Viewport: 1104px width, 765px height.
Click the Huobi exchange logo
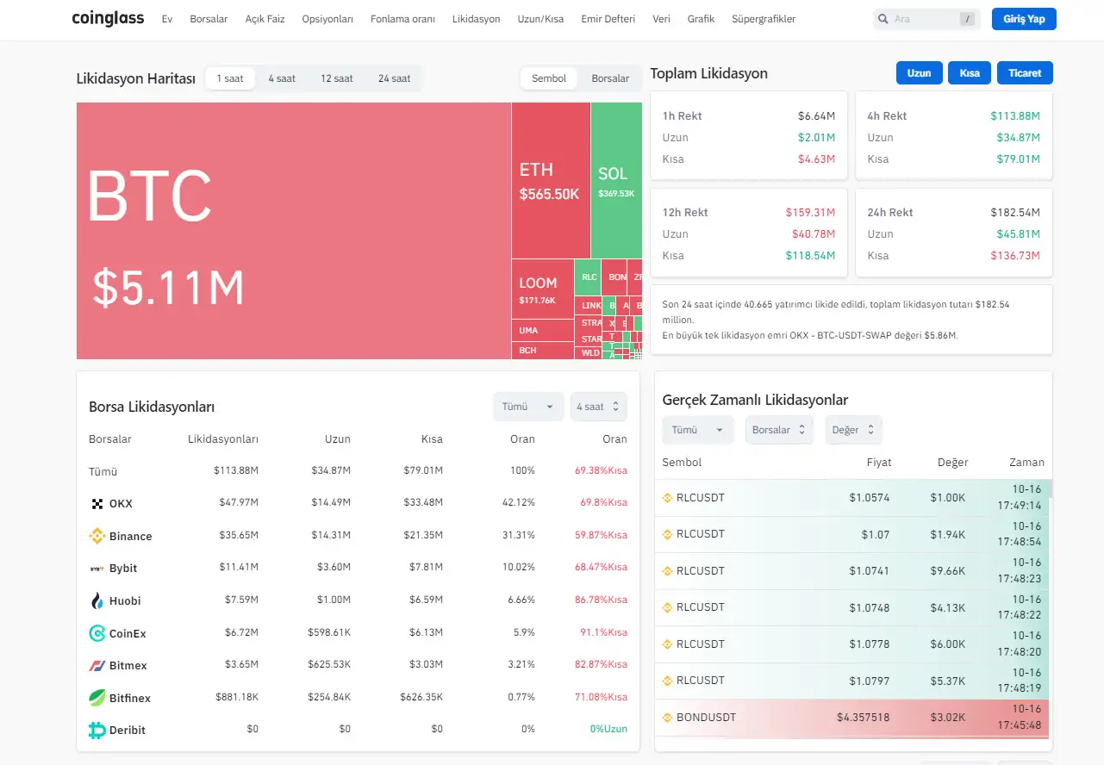pyautogui.click(x=97, y=600)
